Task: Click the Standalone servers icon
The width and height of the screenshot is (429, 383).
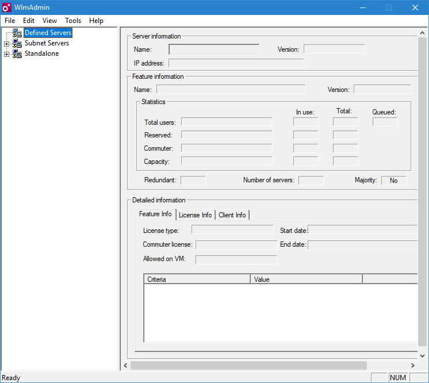Action: click(17, 54)
